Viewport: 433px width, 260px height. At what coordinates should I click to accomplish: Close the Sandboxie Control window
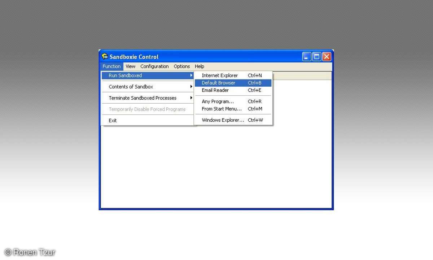(x=327, y=57)
